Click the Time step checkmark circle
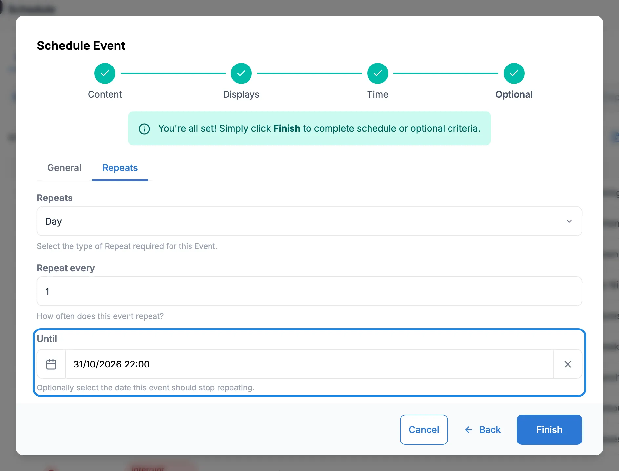619x471 pixels. pos(378,73)
